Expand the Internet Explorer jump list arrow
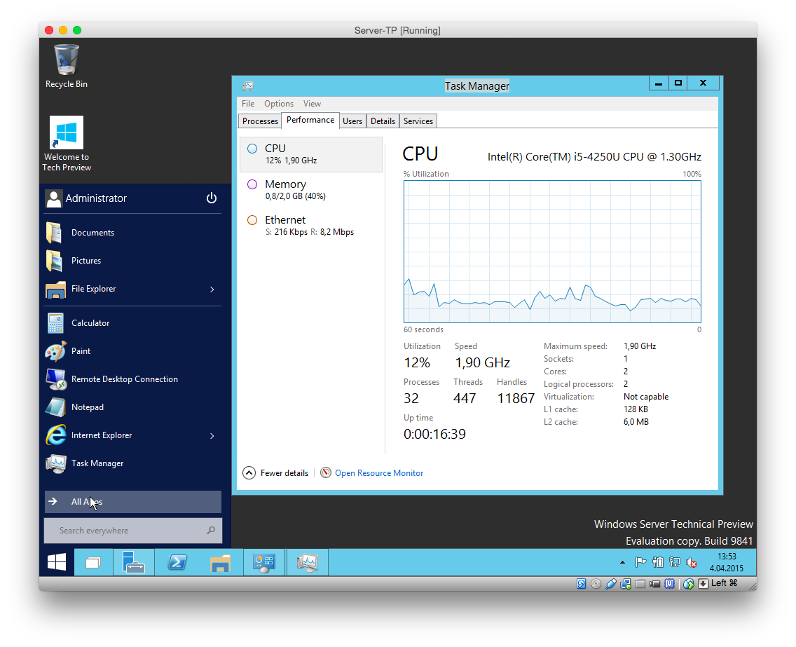796x647 pixels. 212,436
